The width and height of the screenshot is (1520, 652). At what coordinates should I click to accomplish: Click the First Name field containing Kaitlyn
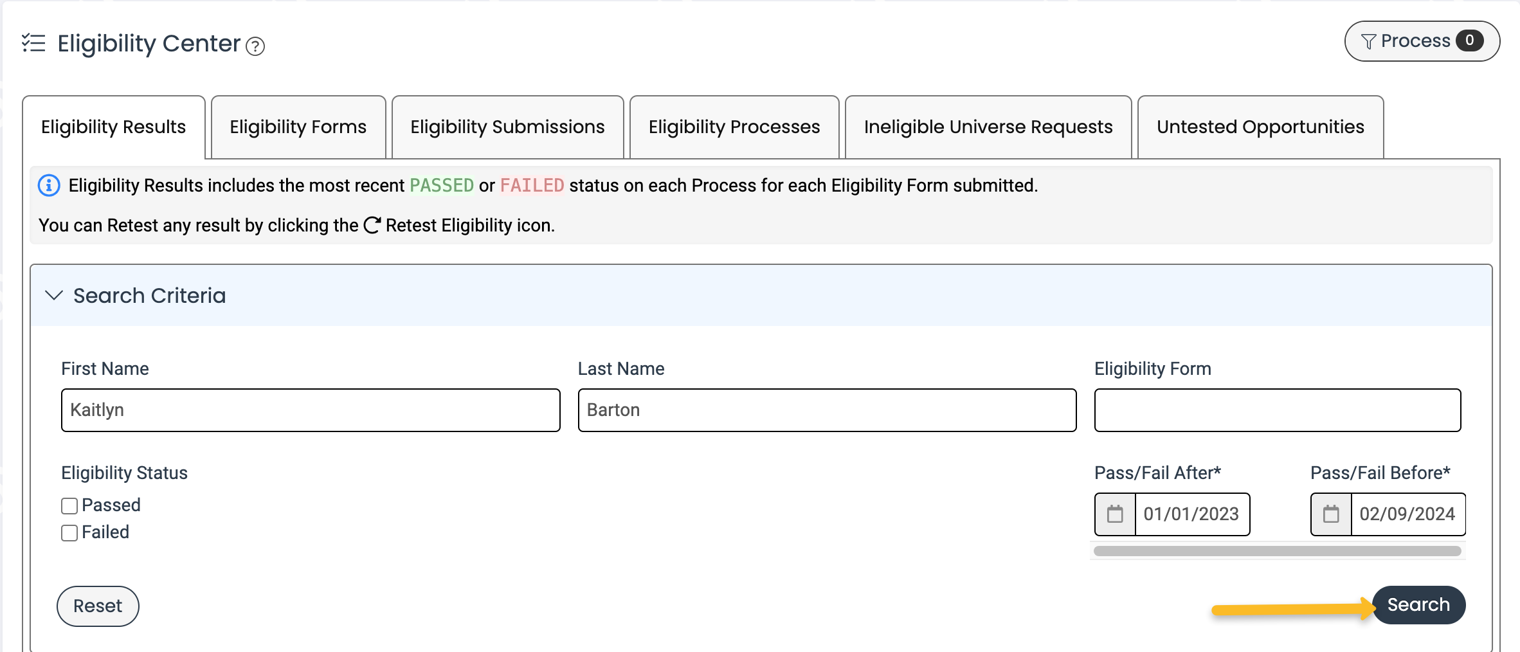pos(311,410)
